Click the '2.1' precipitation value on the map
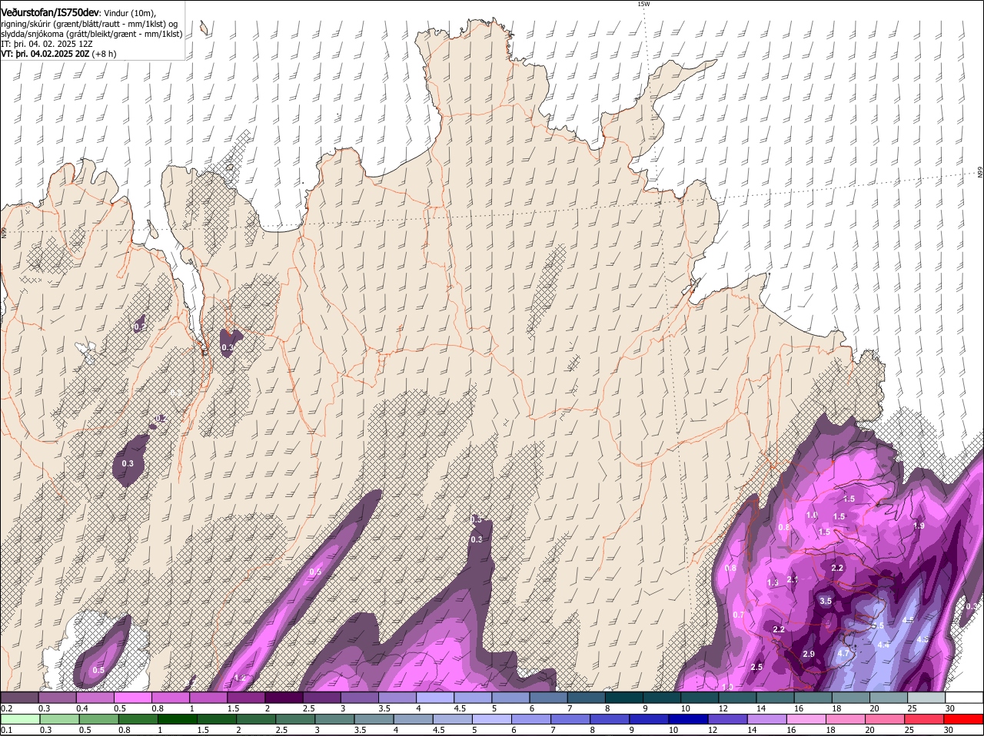 coord(793,579)
